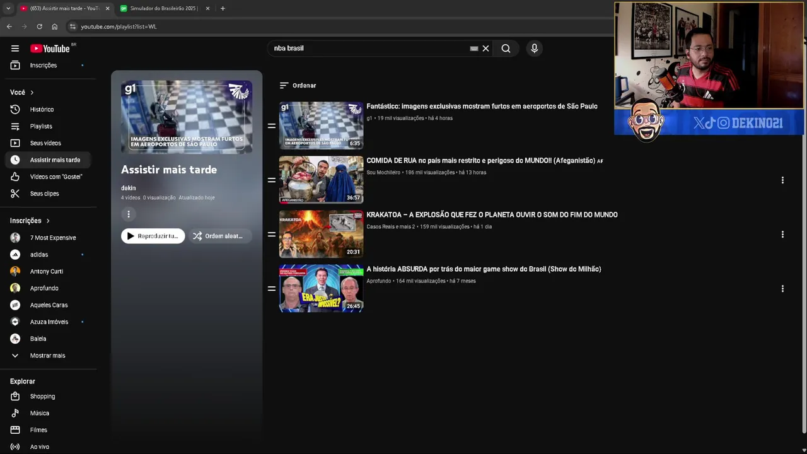Grab the drag handle of COMIDA DE RUA video
This screenshot has height=454, width=807.
(x=272, y=180)
